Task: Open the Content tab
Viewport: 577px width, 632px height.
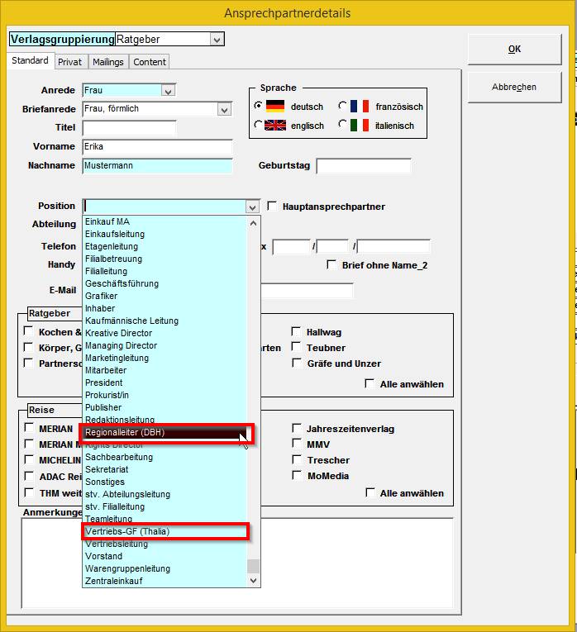Action: (x=149, y=62)
